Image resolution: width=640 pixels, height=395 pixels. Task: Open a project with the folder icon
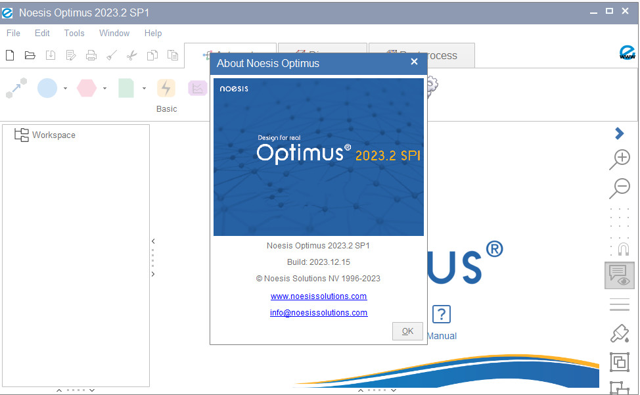click(x=30, y=55)
